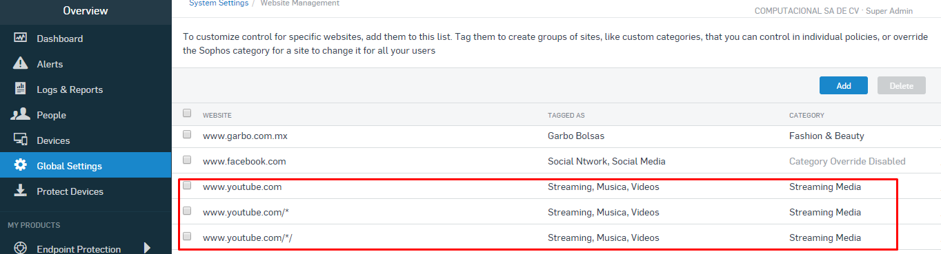Click the Alerts warning triangle icon
Viewport: 941px width, 254px height.
point(21,64)
